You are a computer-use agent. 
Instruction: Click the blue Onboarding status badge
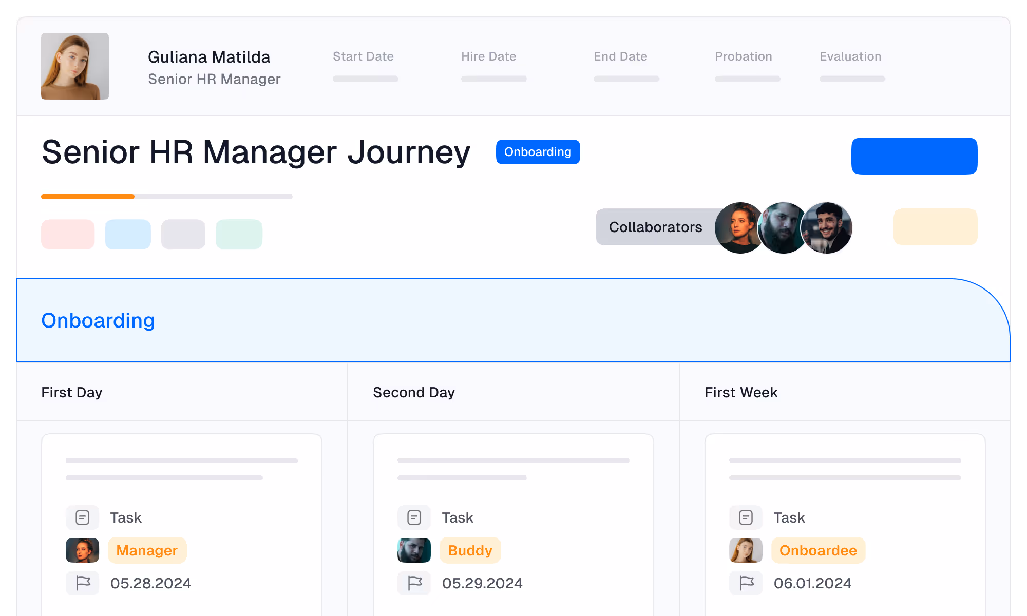(538, 152)
